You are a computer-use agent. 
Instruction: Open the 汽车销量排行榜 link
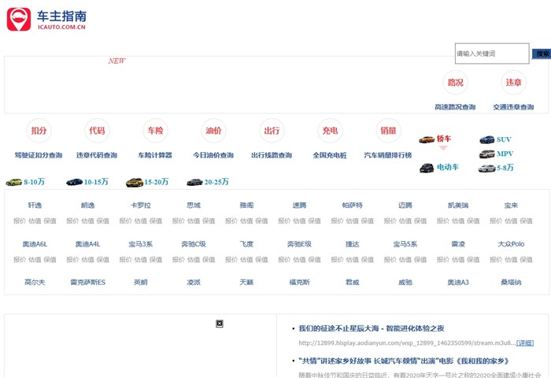tap(388, 155)
